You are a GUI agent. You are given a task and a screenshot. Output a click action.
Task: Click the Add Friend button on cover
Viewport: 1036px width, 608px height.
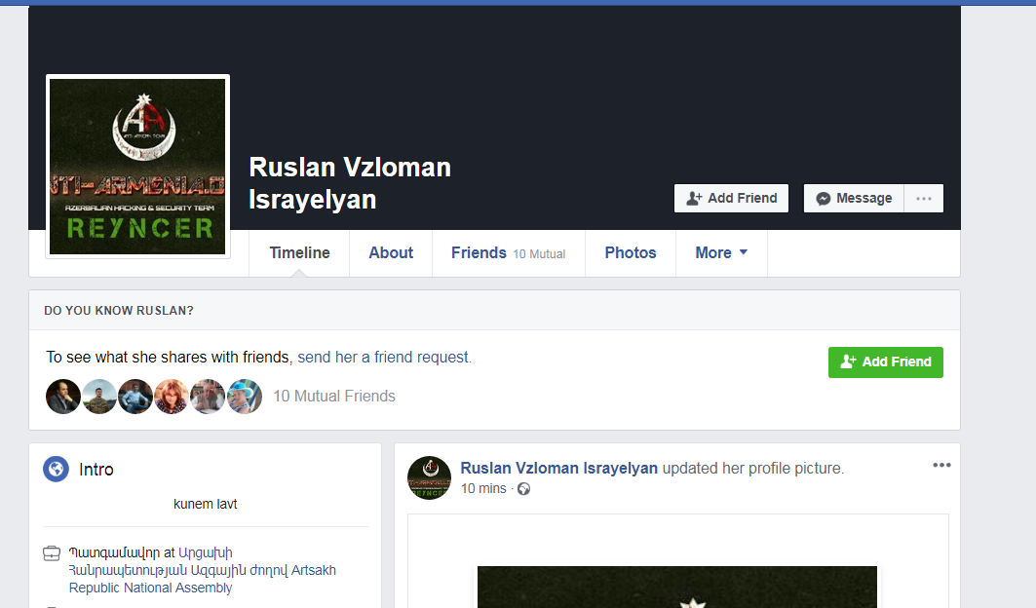tap(732, 198)
